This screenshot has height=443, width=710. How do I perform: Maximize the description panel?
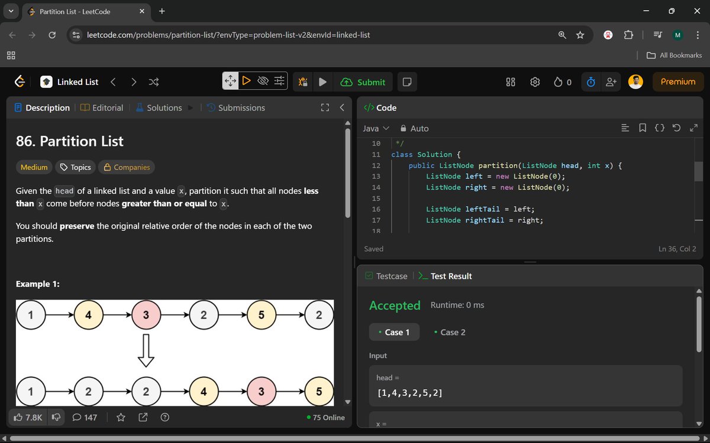(x=324, y=108)
